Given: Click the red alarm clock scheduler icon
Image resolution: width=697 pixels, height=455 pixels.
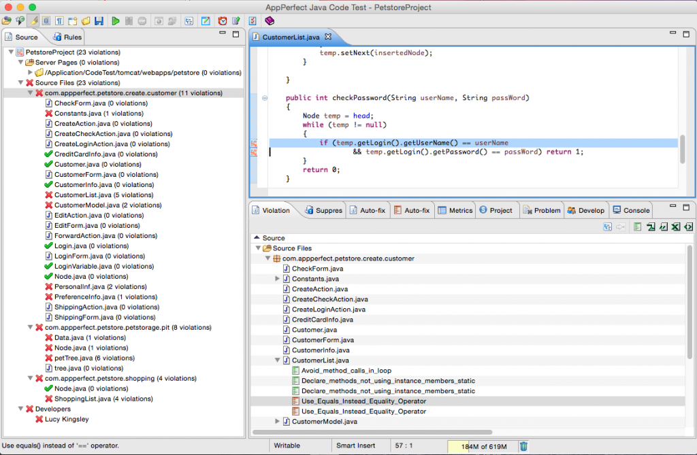Looking at the screenshot, I should (223, 21).
